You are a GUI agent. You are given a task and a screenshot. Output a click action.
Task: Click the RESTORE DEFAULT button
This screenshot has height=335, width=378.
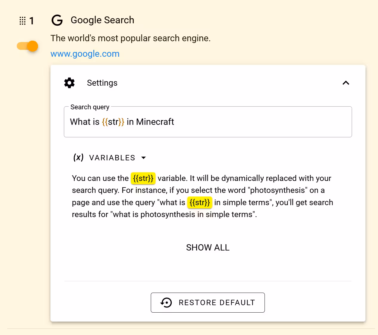point(208,302)
